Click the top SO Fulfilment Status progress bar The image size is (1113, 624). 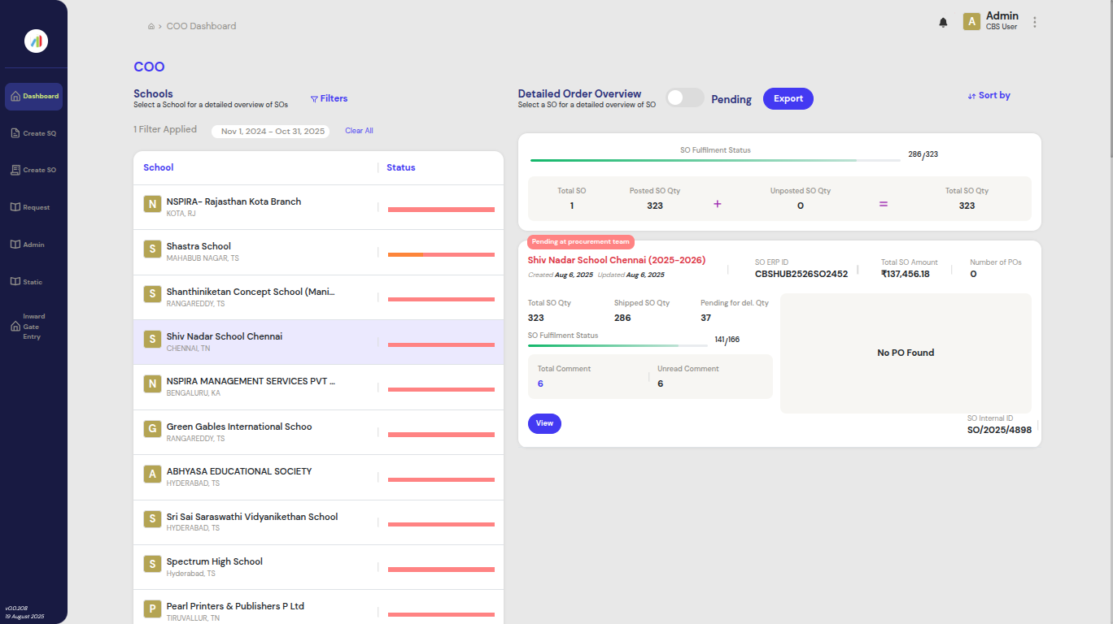pyautogui.click(x=715, y=160)
